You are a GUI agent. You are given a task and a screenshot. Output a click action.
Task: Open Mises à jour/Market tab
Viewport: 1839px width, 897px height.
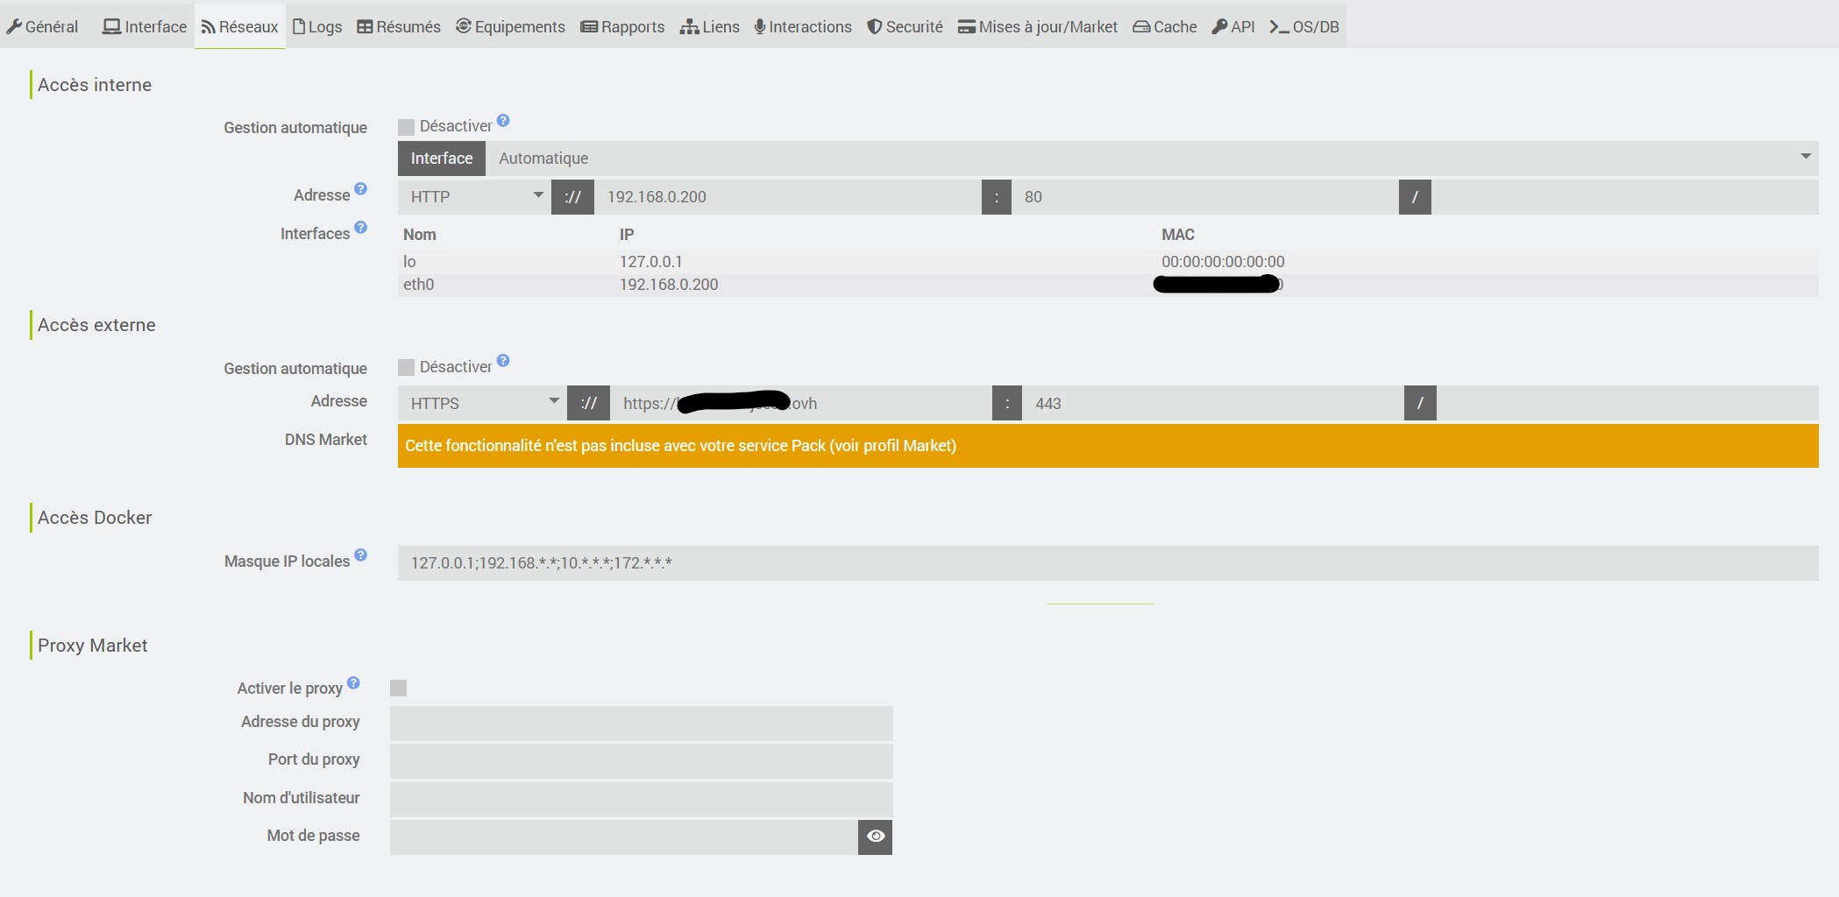tap(1038, 26)
